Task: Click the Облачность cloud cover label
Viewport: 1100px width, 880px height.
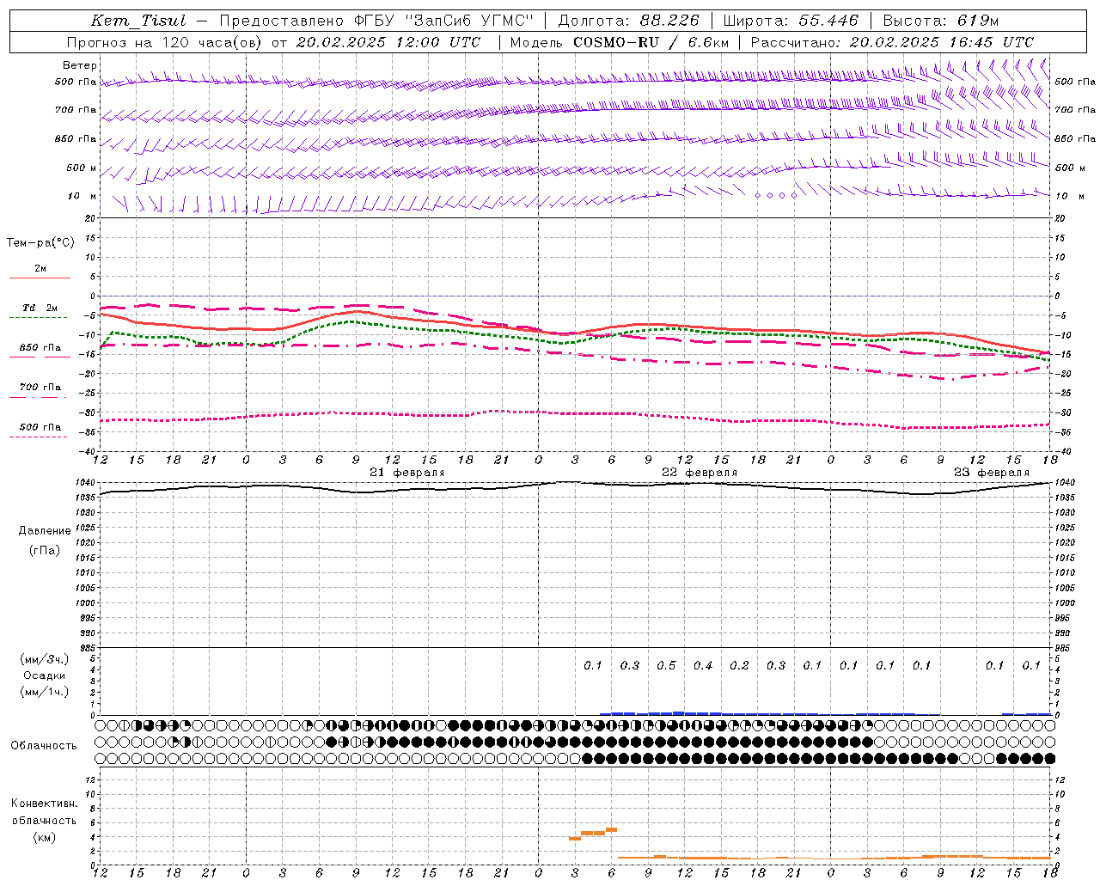Action: pyautogui.click(x=44, y=745)
